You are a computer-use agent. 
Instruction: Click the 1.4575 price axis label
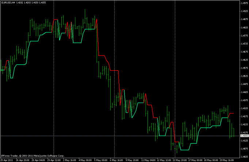(244, 68)
